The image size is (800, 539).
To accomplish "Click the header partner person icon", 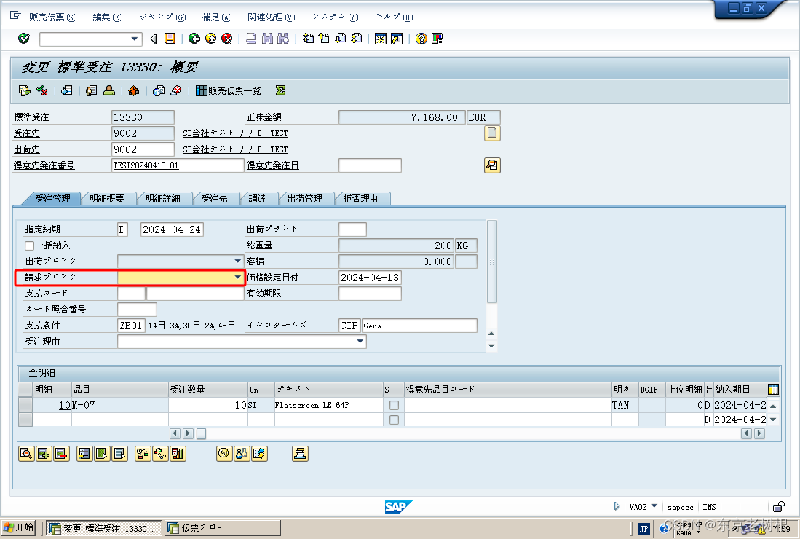I will pos(109,90).
